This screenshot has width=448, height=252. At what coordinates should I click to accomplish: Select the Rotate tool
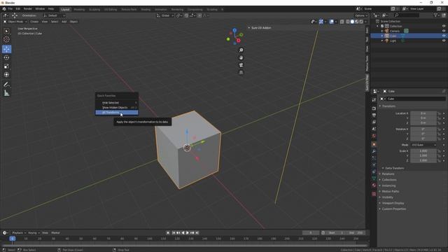[x=6, y=57]
